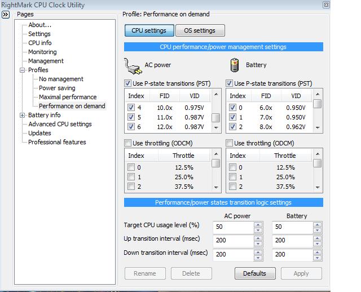Open the Monitoring page
This screenshot has width=361, height=292.
pyautogui.click(x=42, y=52)
